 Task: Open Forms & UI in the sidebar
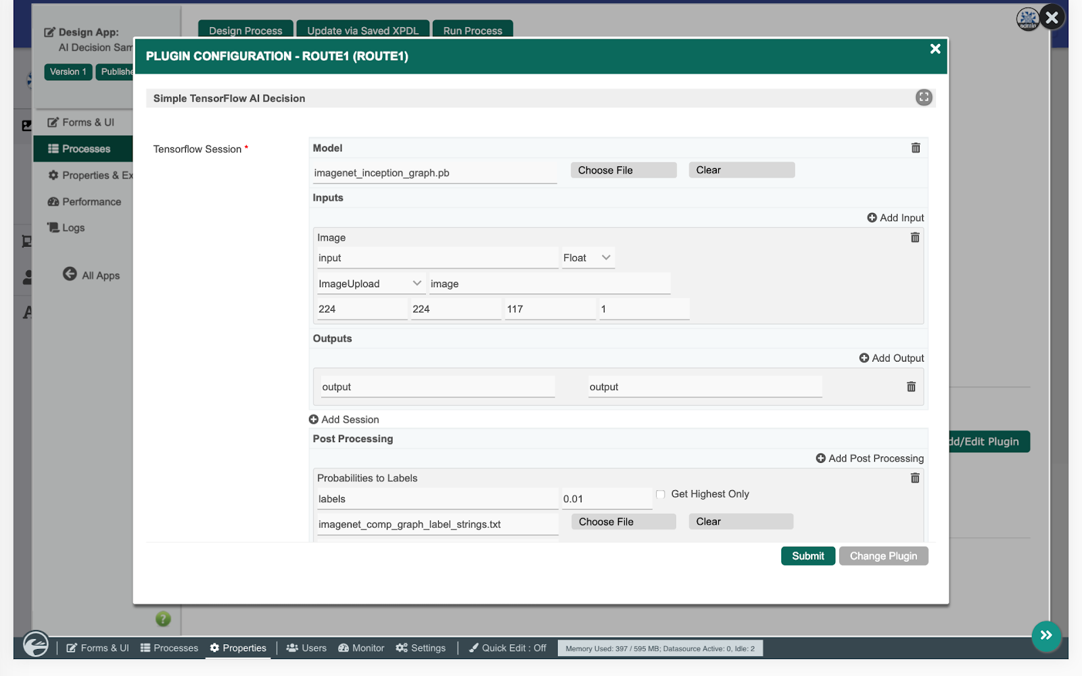(x=81, y=122)
